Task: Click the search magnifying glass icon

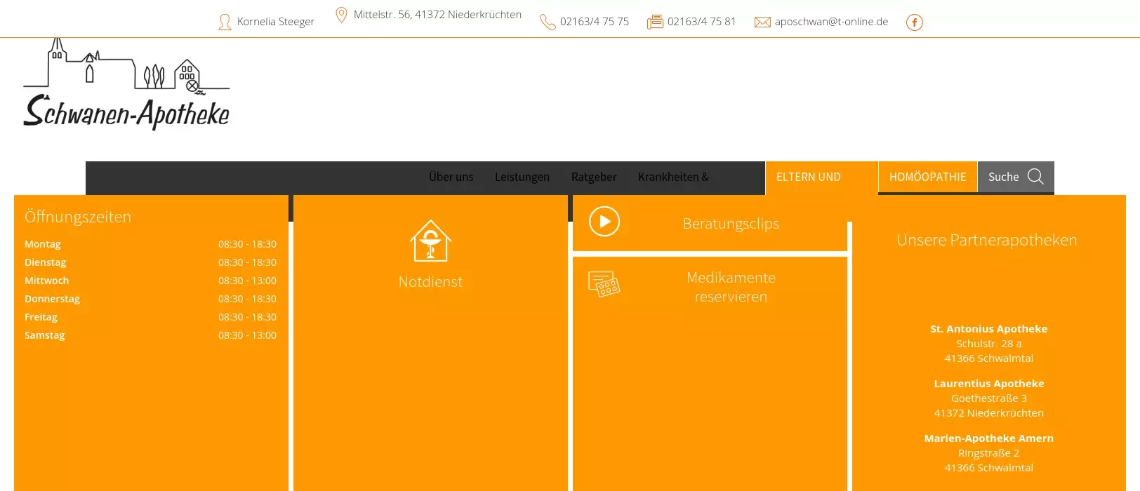Action: coord(1035,177)
